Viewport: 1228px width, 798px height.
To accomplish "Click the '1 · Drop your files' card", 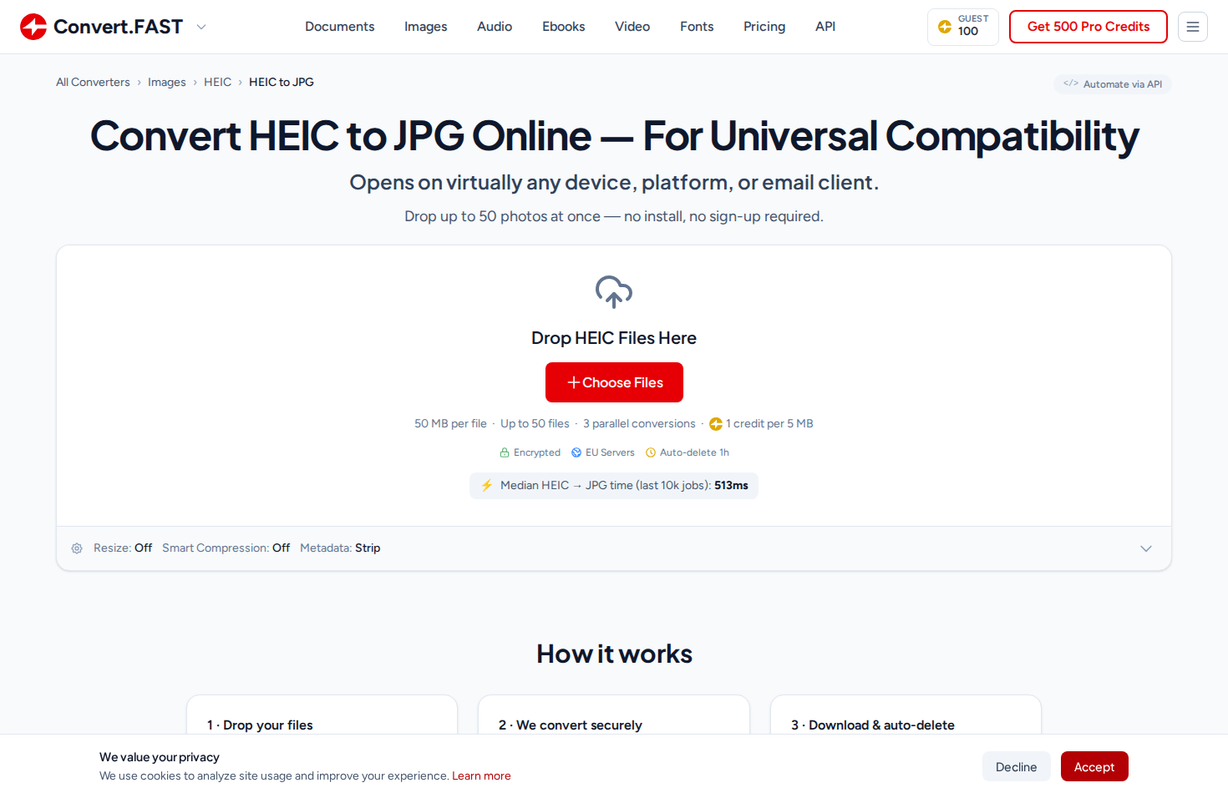I will point(322,715).
